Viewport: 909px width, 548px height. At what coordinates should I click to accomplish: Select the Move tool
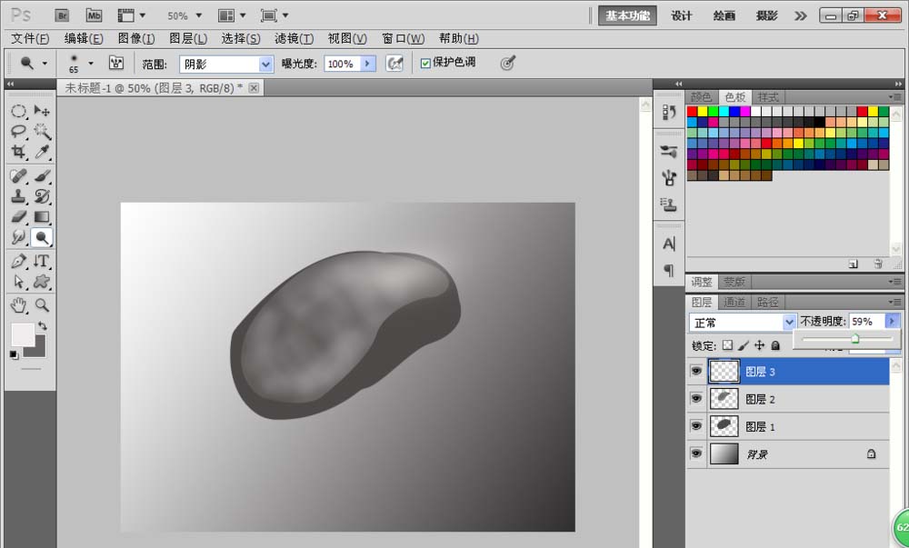tap(42, 111)
